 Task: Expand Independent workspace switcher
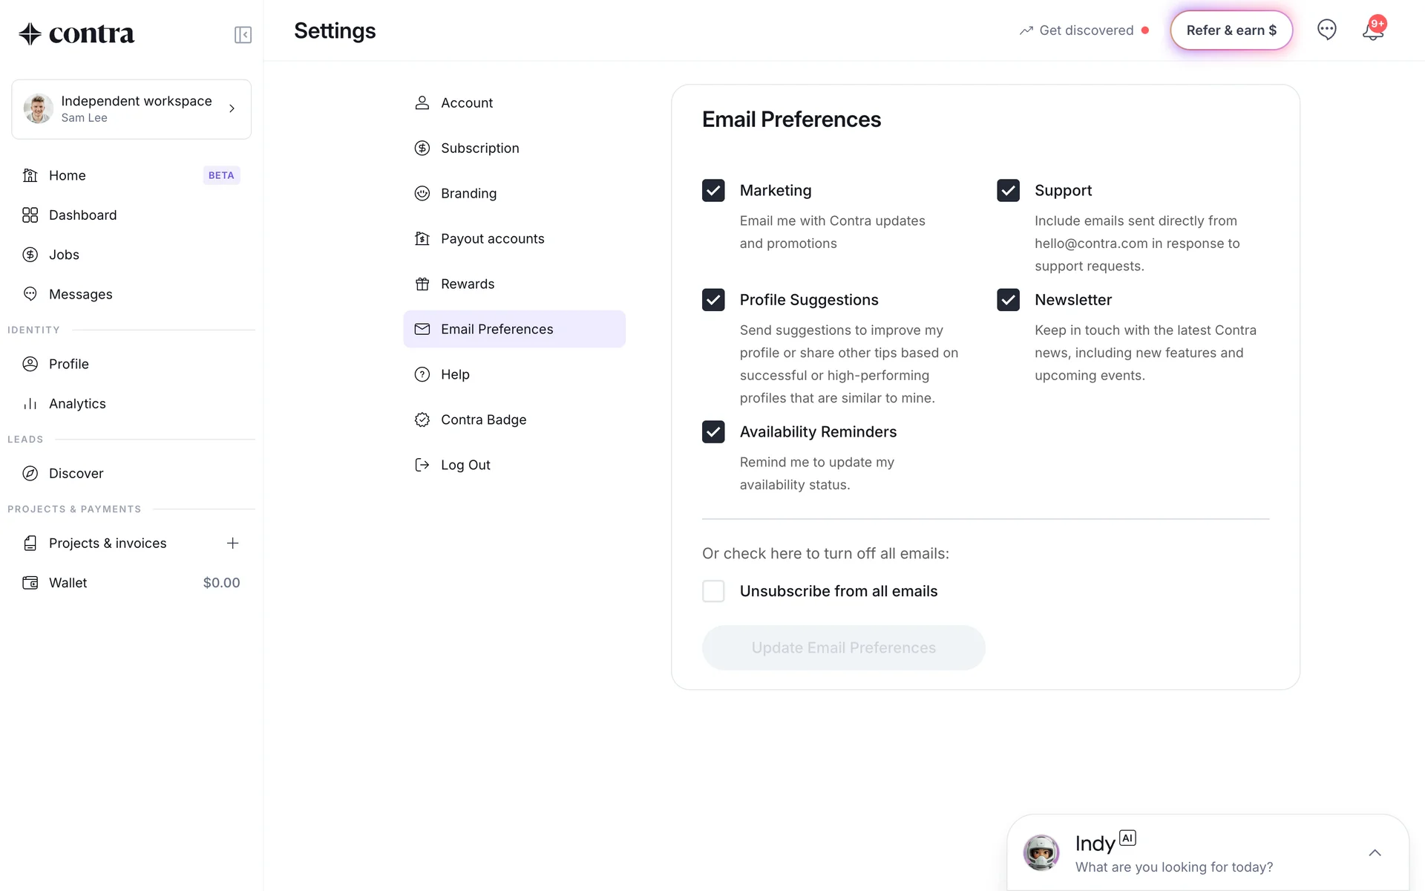(x=131, y=109)
